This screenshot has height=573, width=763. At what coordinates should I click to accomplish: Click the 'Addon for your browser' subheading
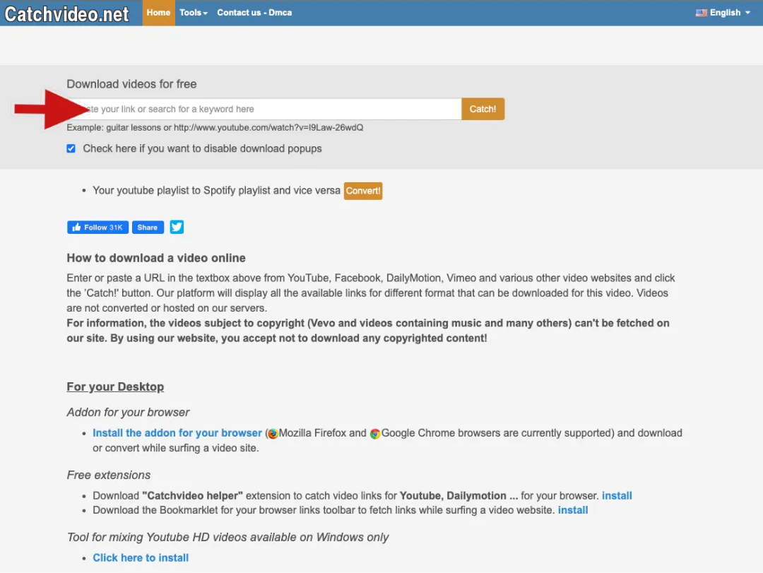[128, 413]
